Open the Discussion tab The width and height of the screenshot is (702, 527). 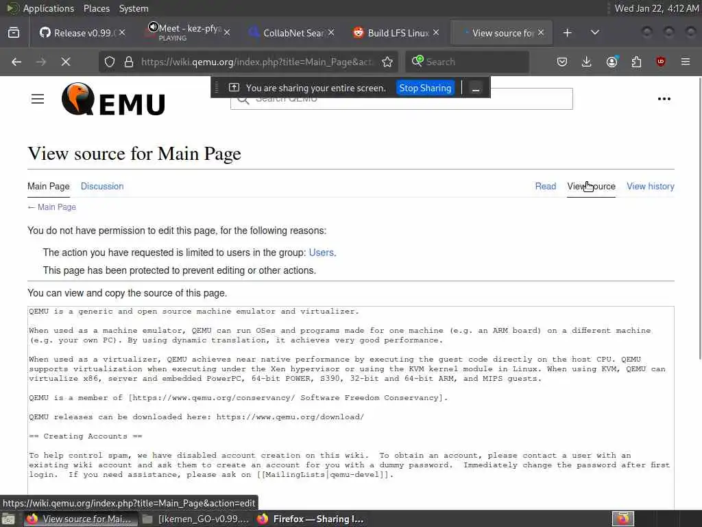click(102, 187)
